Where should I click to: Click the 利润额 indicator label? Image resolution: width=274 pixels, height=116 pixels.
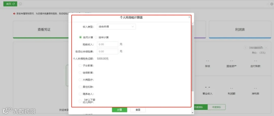click(x=231, y=94)
